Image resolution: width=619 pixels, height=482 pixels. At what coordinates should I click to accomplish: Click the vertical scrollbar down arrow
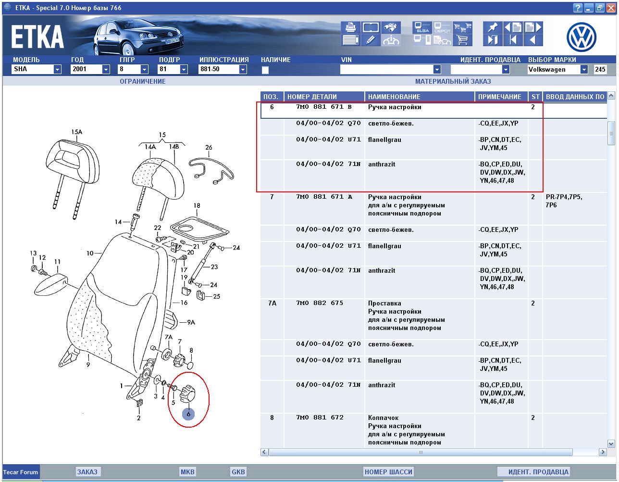[611, 444]
